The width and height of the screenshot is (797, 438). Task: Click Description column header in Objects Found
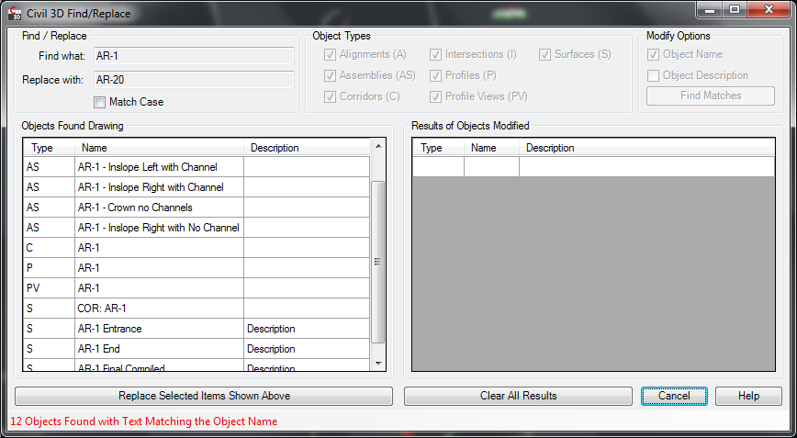click(307, 148)
